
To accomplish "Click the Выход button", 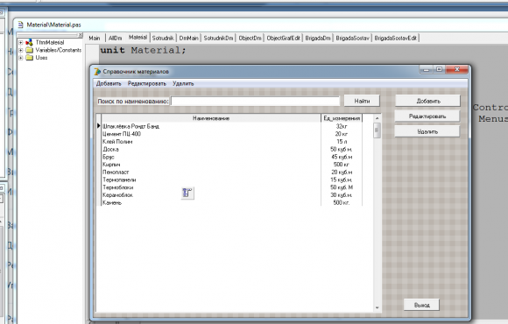I will click(421, 305).
